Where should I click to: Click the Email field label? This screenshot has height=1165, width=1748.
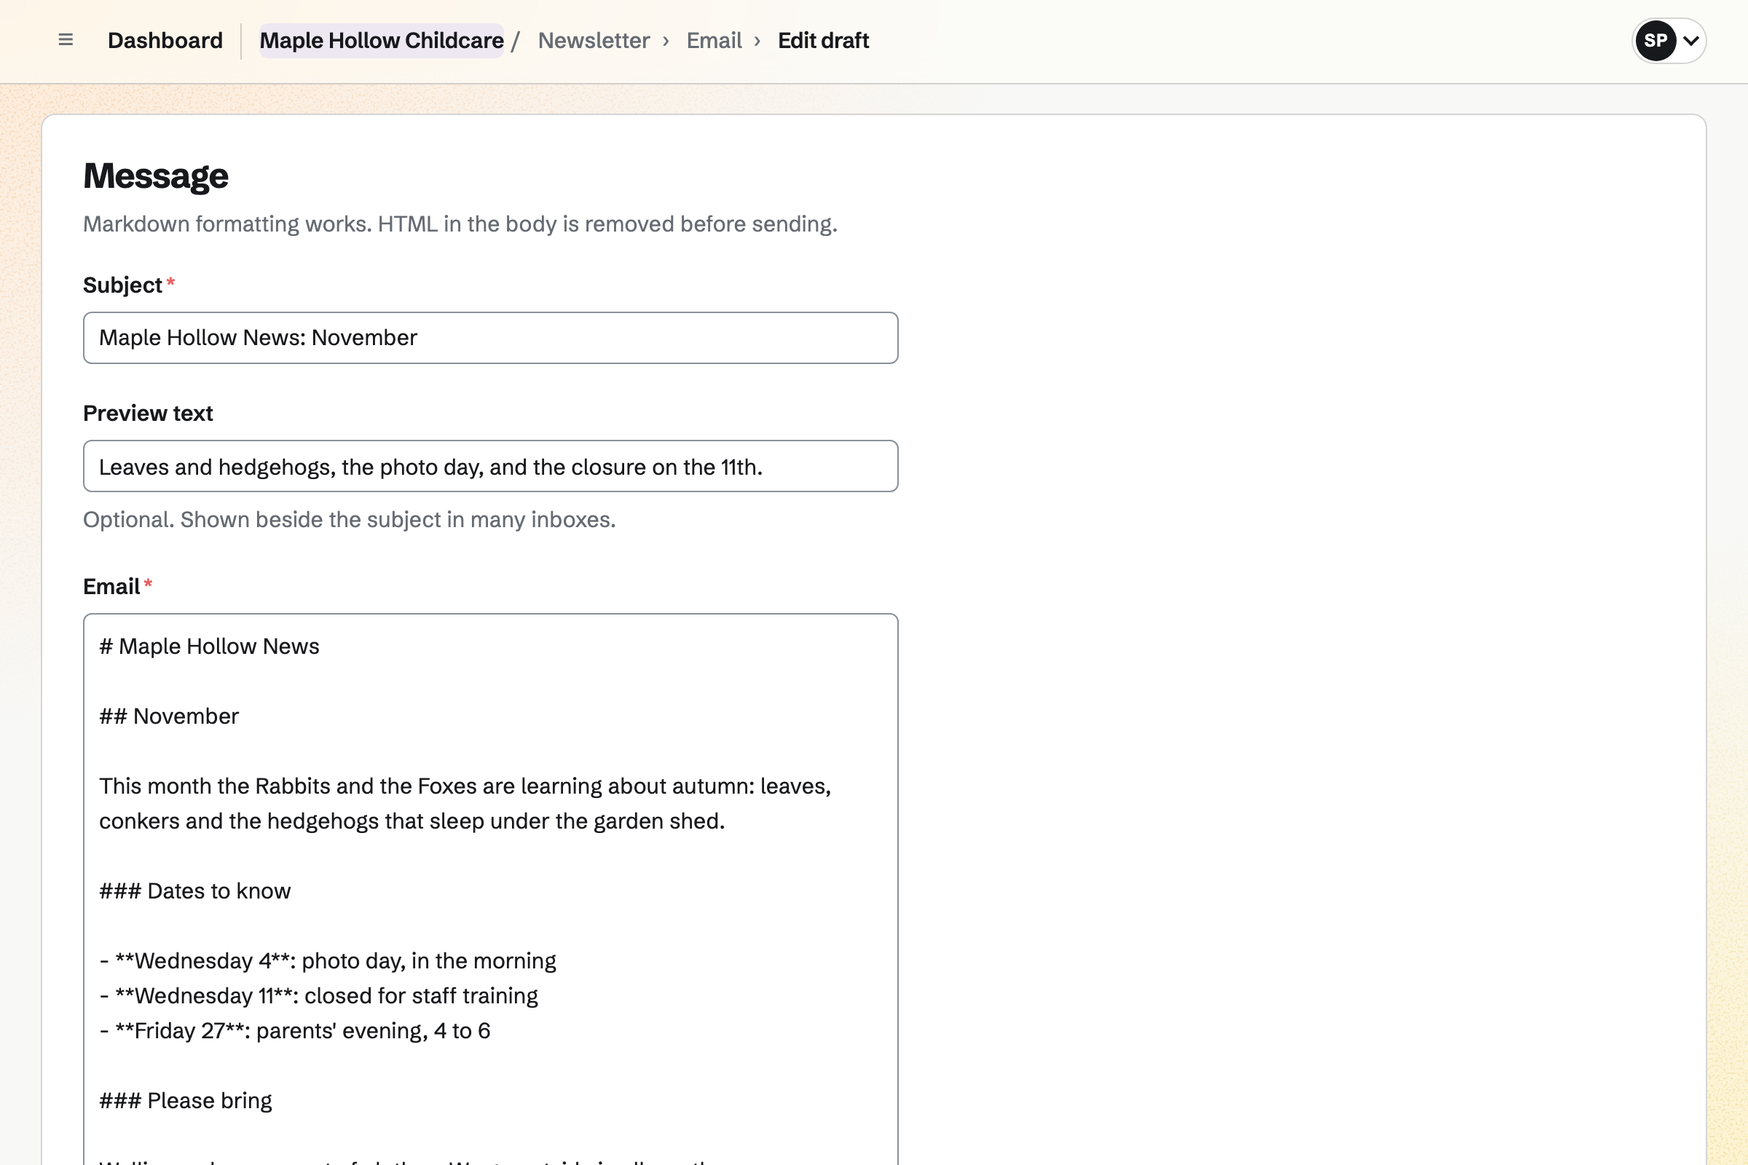click(x=111, y=587)
